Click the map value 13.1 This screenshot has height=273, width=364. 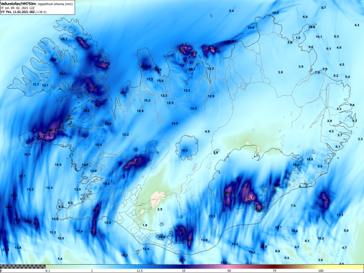45,85
